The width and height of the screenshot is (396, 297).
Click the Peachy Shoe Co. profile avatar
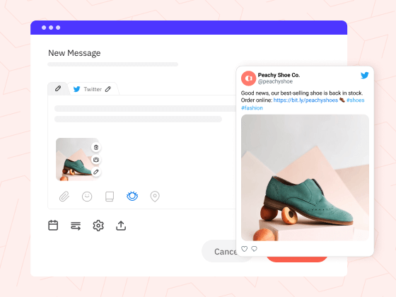[x=248, y=78]
